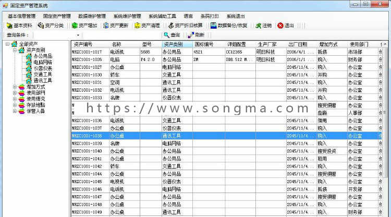Screen dimensions: 391x217
Task: Open the 固定资产管理 menu
Action: (57, 16)
